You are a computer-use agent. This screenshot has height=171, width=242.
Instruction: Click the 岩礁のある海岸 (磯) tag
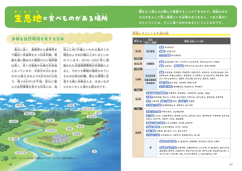coord(168,141)
